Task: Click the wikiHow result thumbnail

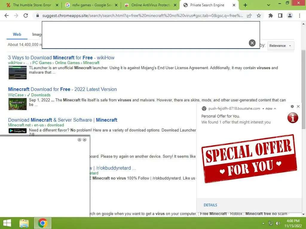Action: point(18,73)
